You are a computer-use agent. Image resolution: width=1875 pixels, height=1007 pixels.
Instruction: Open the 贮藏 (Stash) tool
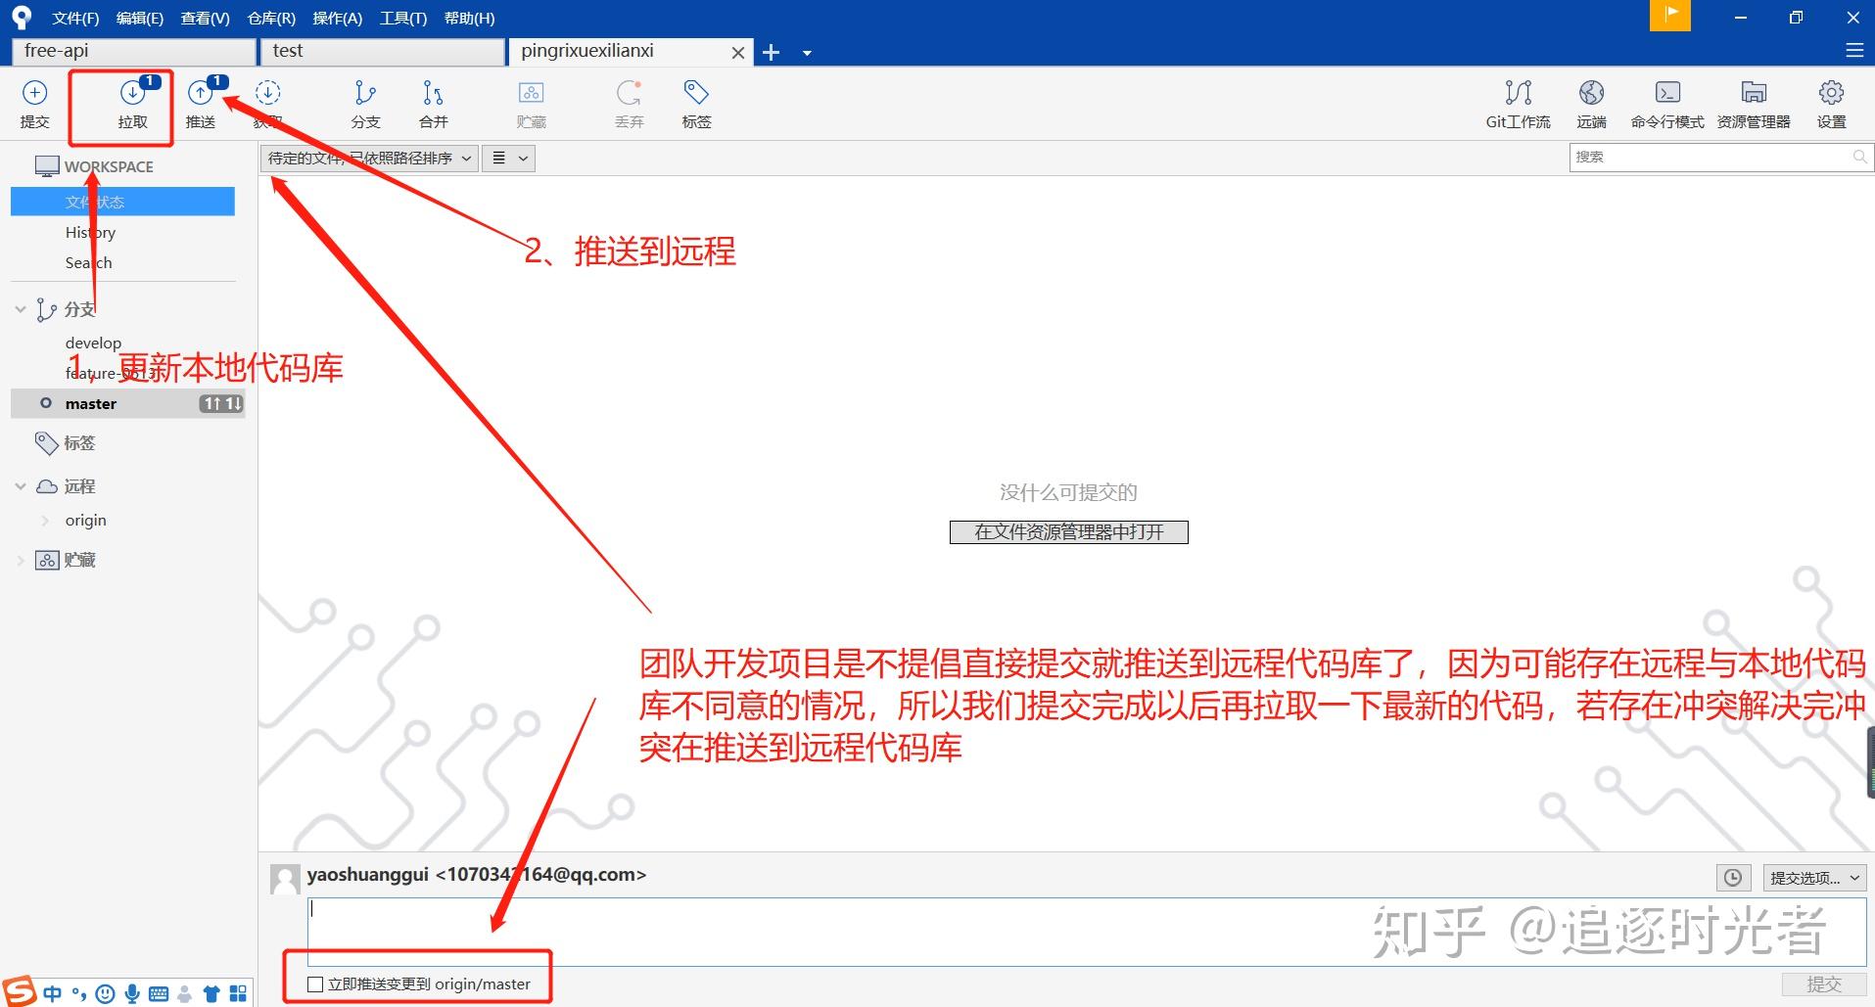531,103
